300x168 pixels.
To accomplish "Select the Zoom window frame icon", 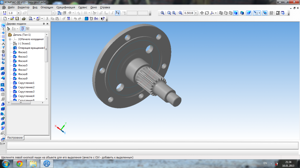I will [169, 13].
